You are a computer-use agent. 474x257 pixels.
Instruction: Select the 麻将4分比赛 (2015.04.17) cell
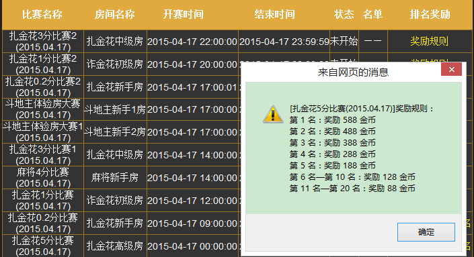[43, 177]
